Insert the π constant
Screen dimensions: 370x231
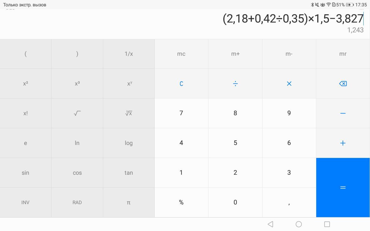tap(129, 202)
